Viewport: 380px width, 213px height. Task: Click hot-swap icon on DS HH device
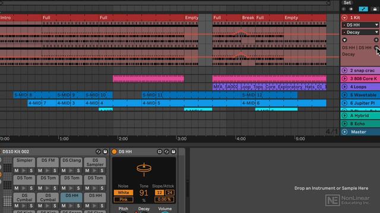[166, 151]
